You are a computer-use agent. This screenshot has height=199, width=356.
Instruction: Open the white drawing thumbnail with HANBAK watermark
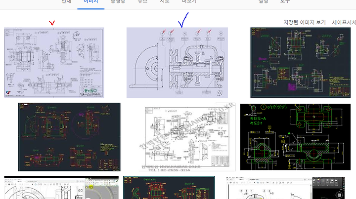click(x=187, y=137)
